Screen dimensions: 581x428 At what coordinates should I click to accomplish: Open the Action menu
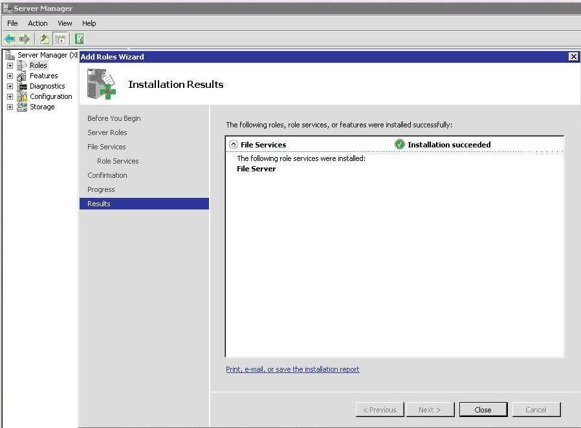tap(38, 23)
